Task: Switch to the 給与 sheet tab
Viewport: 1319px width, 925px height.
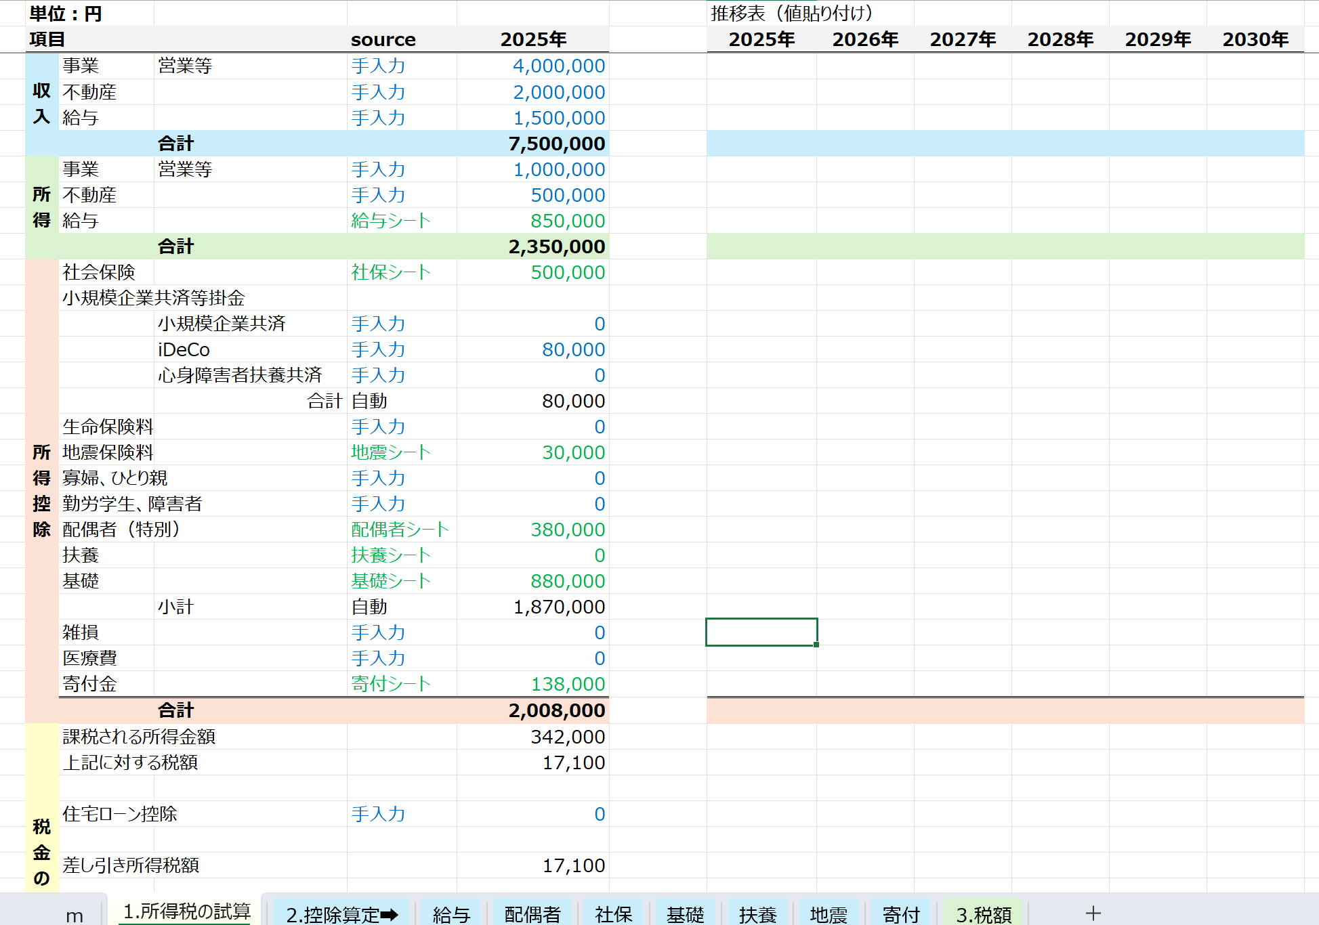Action: pos(451,914)
